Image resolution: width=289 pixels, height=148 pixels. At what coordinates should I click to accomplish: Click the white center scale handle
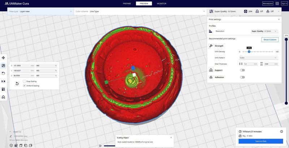[x=134, y=75]
